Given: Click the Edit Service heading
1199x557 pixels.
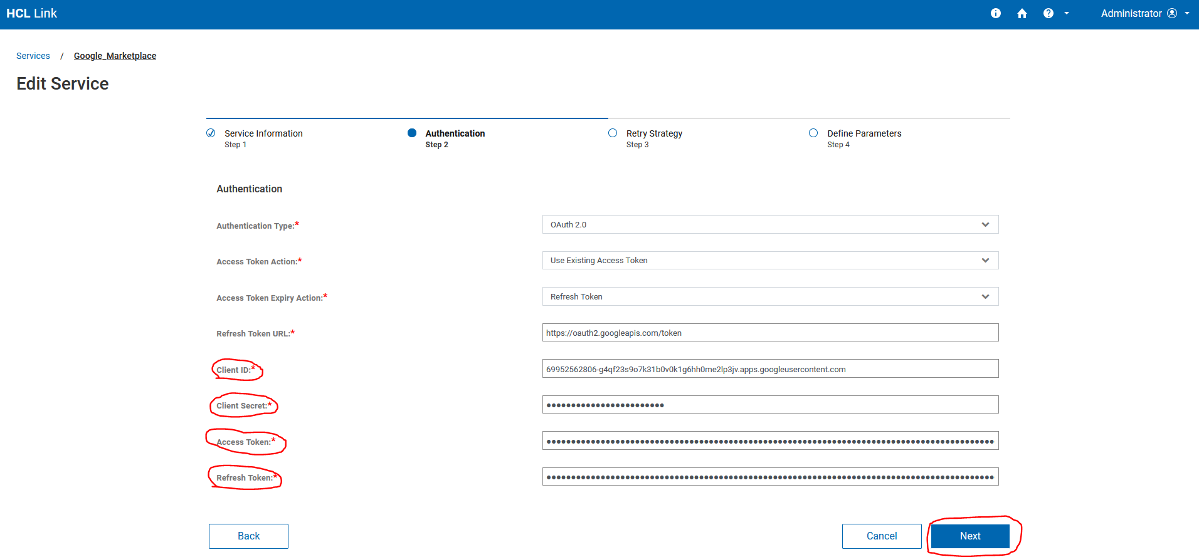Looking at the screenshot, I should click(x=63, y=83).
